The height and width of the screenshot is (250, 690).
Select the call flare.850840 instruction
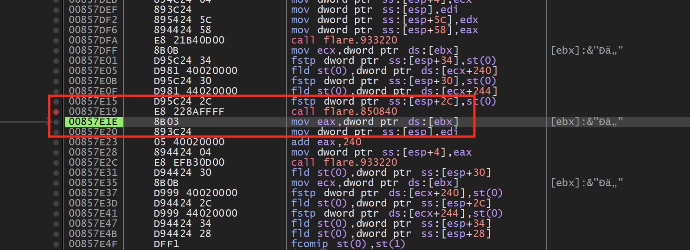pyautogui.click(x=344, y=112)
